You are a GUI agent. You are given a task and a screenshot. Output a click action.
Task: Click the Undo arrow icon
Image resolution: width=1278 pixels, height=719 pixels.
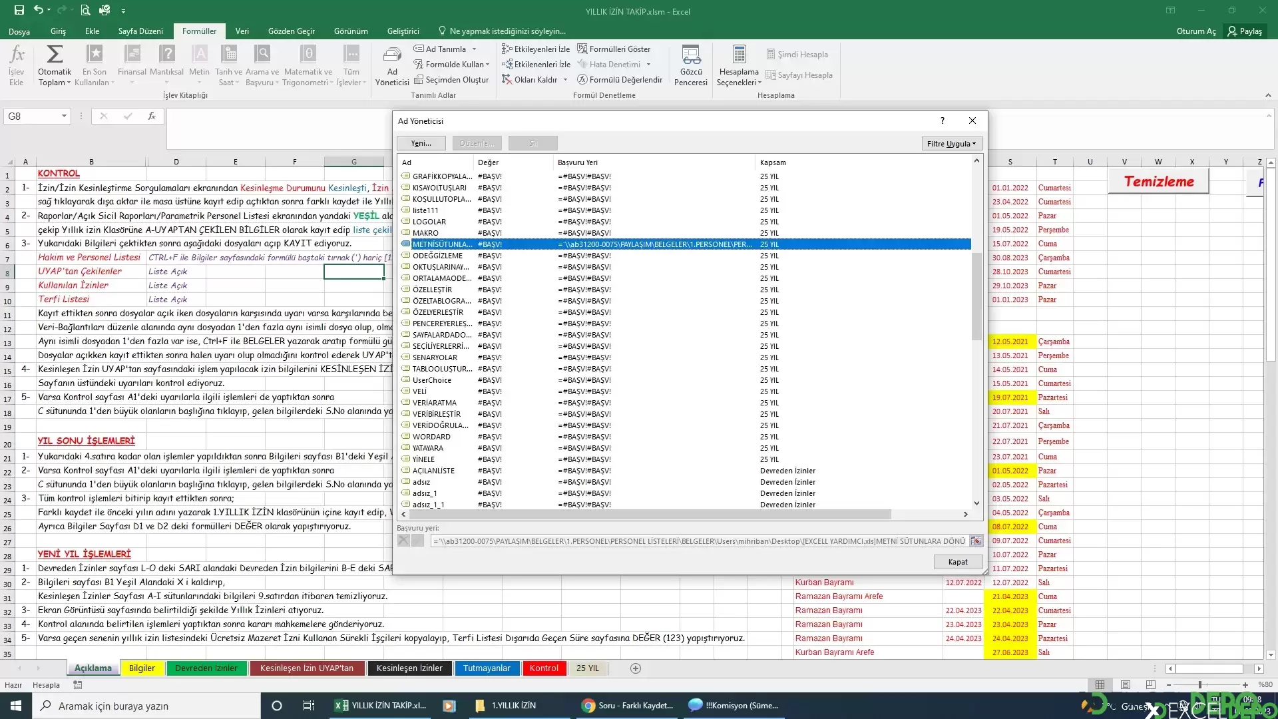[x=39, y=10]
